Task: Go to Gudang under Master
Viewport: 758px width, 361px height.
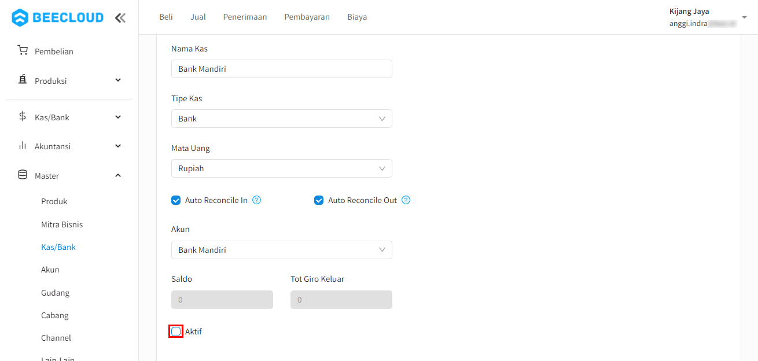Action: (55, 293)
